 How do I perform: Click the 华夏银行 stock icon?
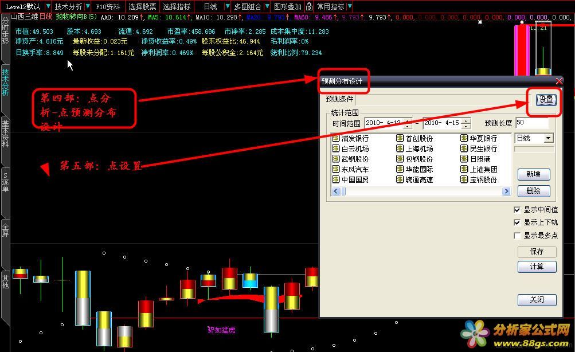click(x=464, y=139)
